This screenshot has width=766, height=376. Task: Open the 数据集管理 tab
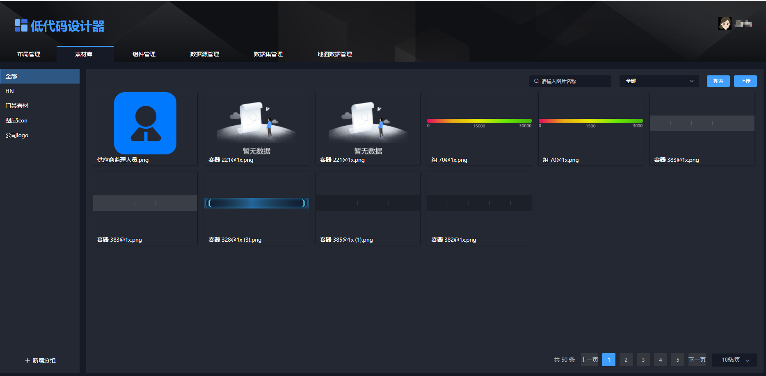point(268,54)
